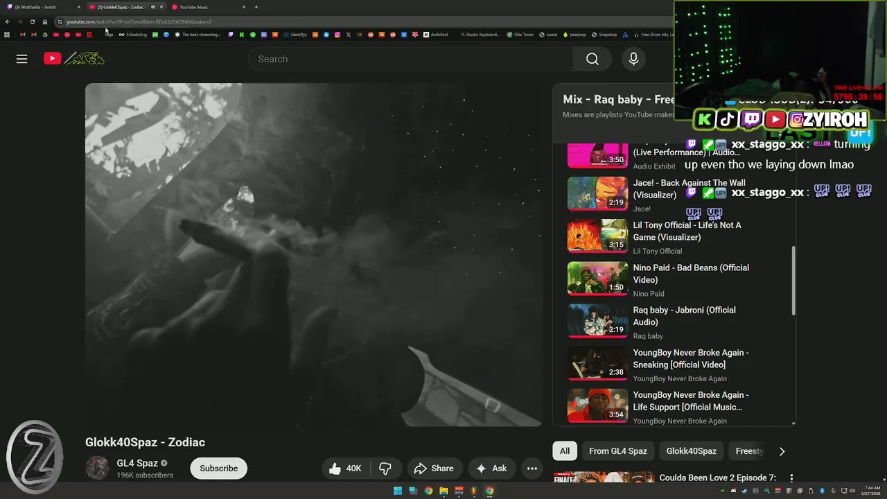Image resolution: width=887 pixels, height=499 pixels.
Task: Open the apps grid icon in bookmarks bar
Action: [7, 35]
